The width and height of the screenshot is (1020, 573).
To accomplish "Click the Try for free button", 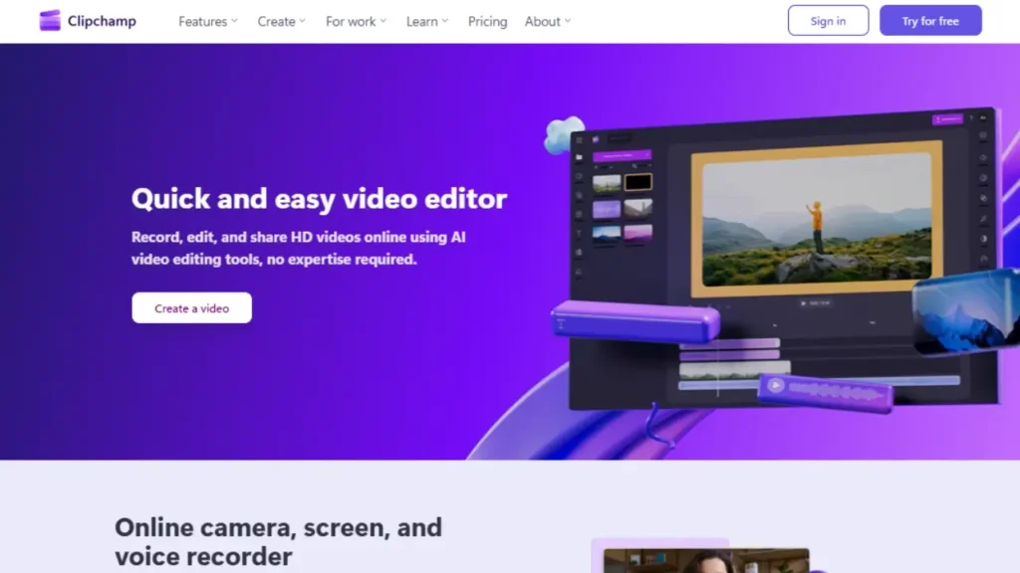I will [x=930, y=20].
